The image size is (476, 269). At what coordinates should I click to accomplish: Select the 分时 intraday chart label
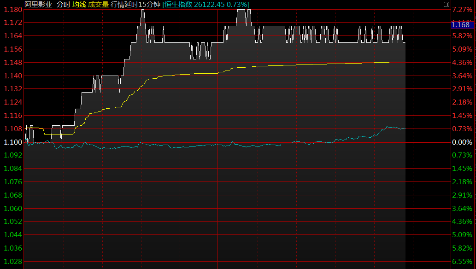pos(64,5)
